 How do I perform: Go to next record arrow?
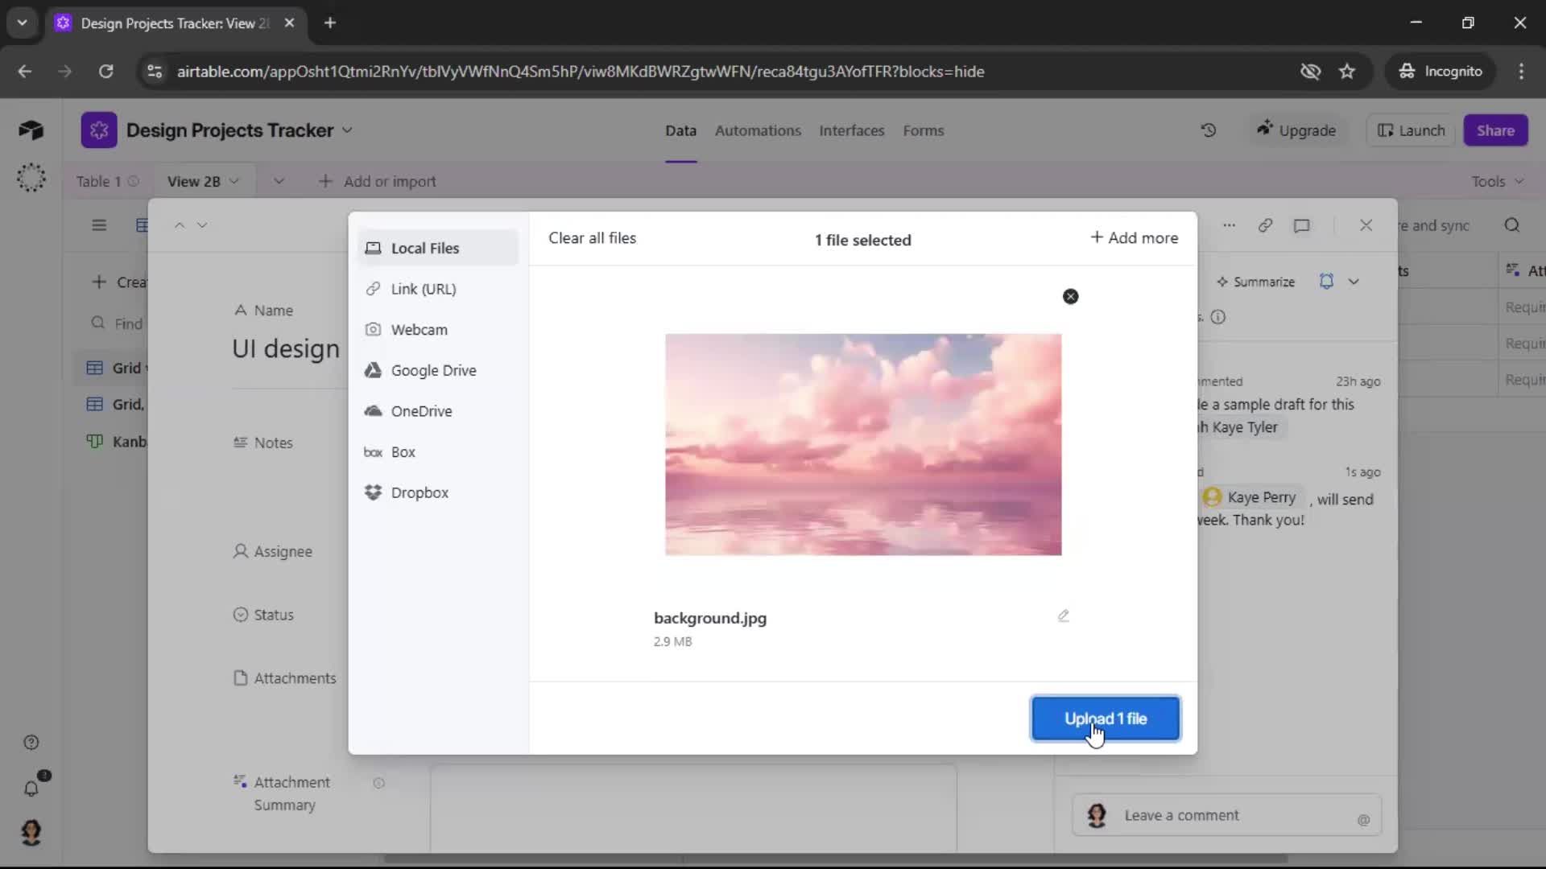(x=202, y=225)
